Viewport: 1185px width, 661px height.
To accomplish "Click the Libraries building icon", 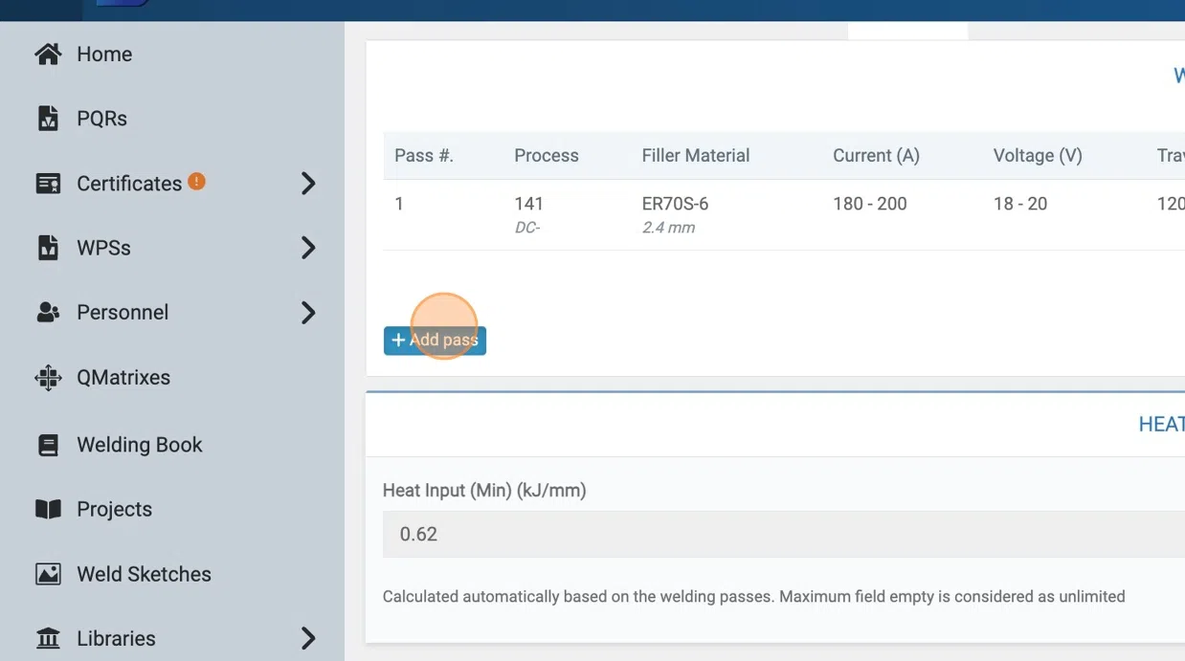I will pos(48,638).
